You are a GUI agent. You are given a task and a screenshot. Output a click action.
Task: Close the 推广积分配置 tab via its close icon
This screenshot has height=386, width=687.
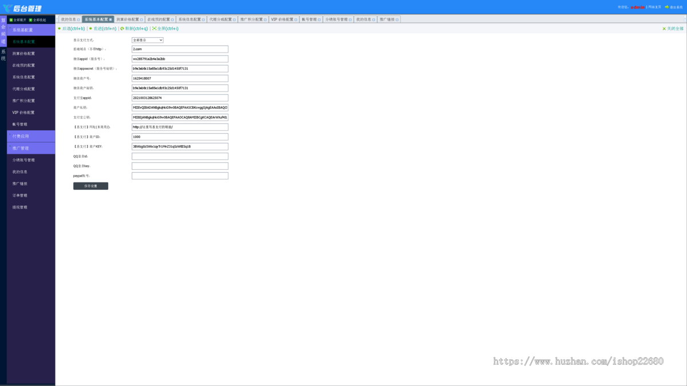[265, 19]
